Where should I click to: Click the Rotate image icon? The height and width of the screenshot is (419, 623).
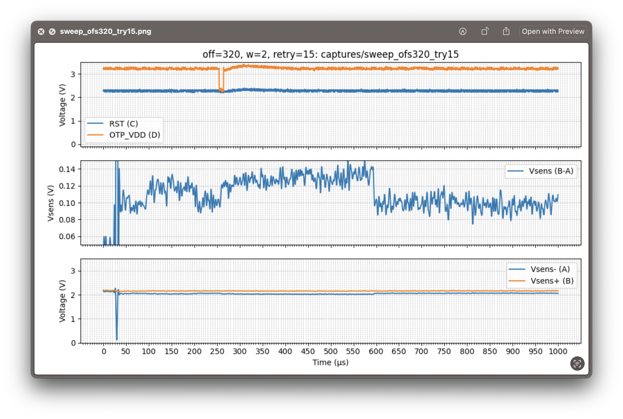[x=485, y=31]
